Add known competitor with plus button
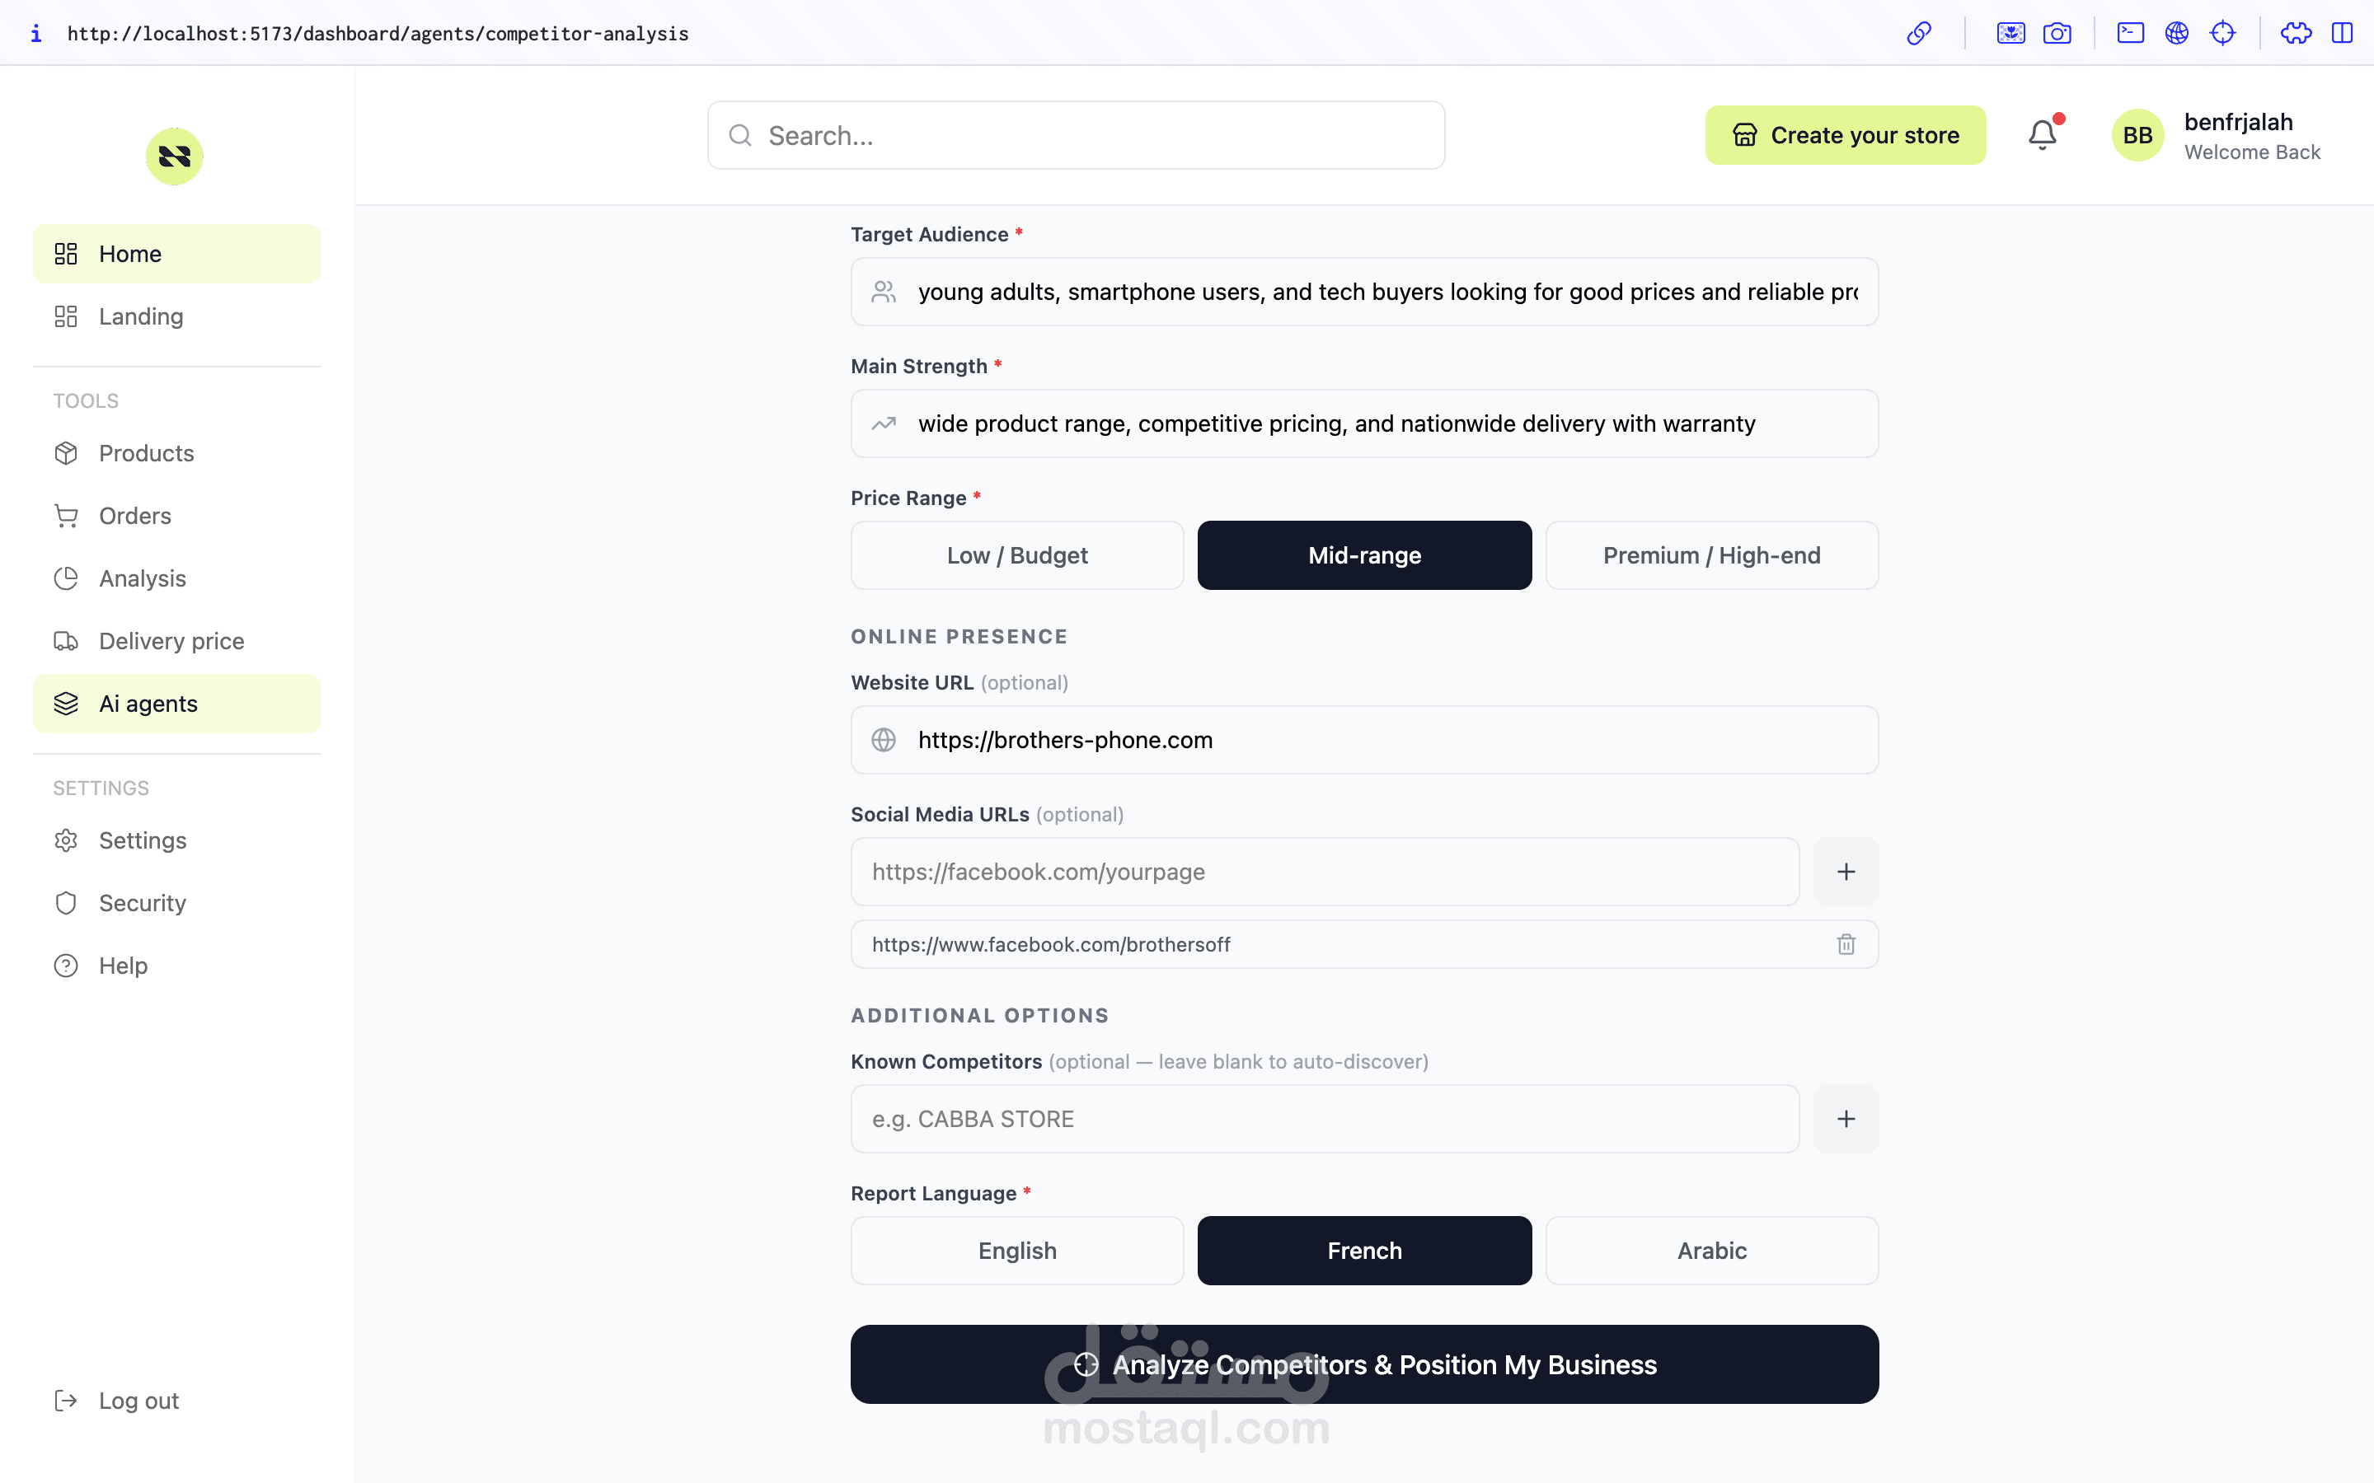This screenshot has width=2374, height=1483. [1846, 1118]
